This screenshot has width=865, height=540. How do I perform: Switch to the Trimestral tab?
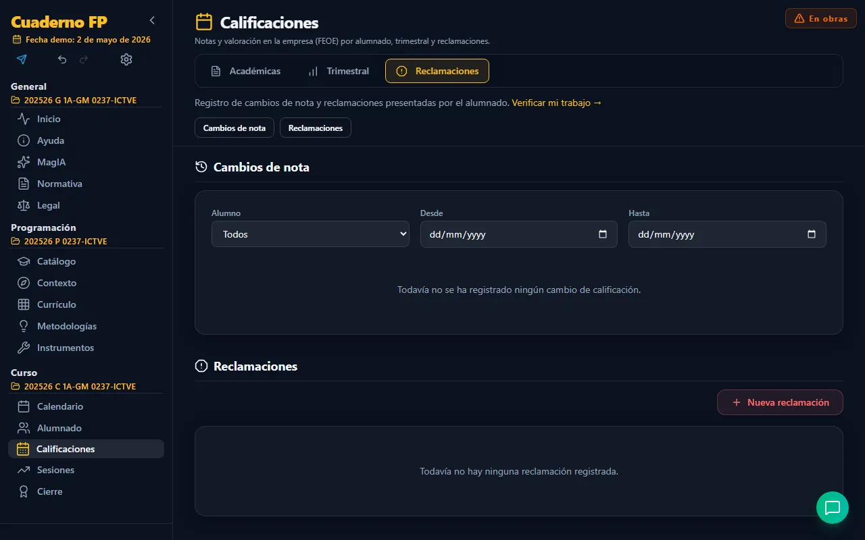click(339, 71)
